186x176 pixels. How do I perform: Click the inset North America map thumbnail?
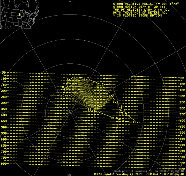pyautogui.click(x=19, y=14)
